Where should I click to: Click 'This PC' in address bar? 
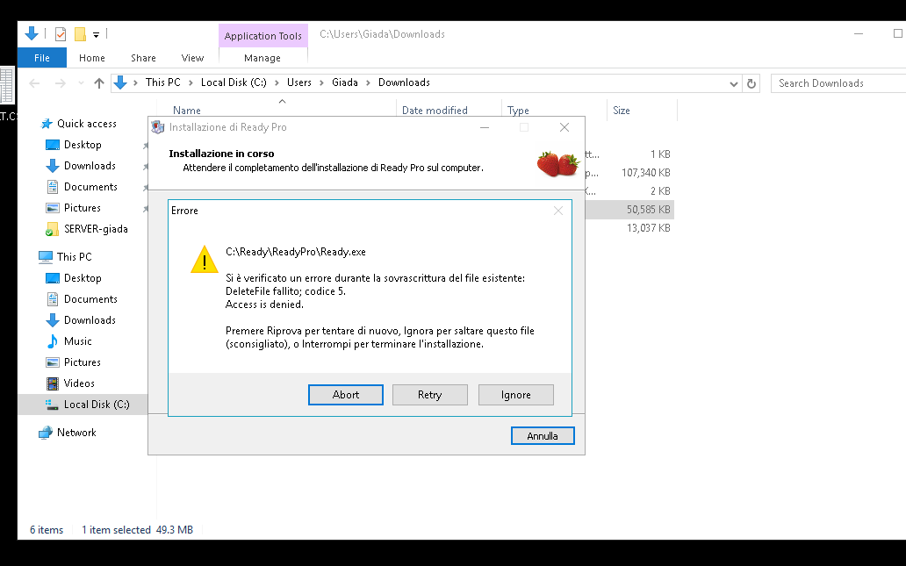[x=163, y=82]
